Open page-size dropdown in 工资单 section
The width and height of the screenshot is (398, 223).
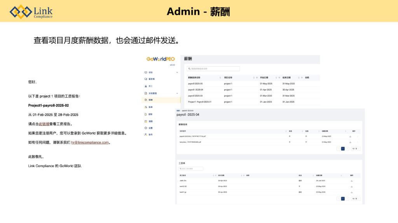(x=355, y=199)
